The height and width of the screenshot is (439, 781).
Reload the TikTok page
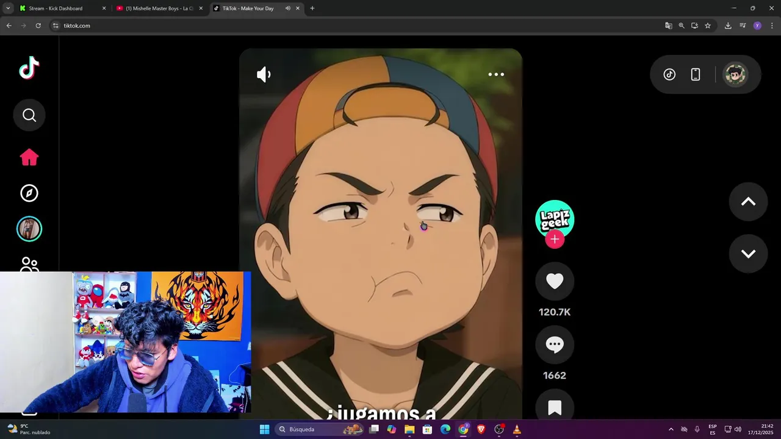click(38, 26)
